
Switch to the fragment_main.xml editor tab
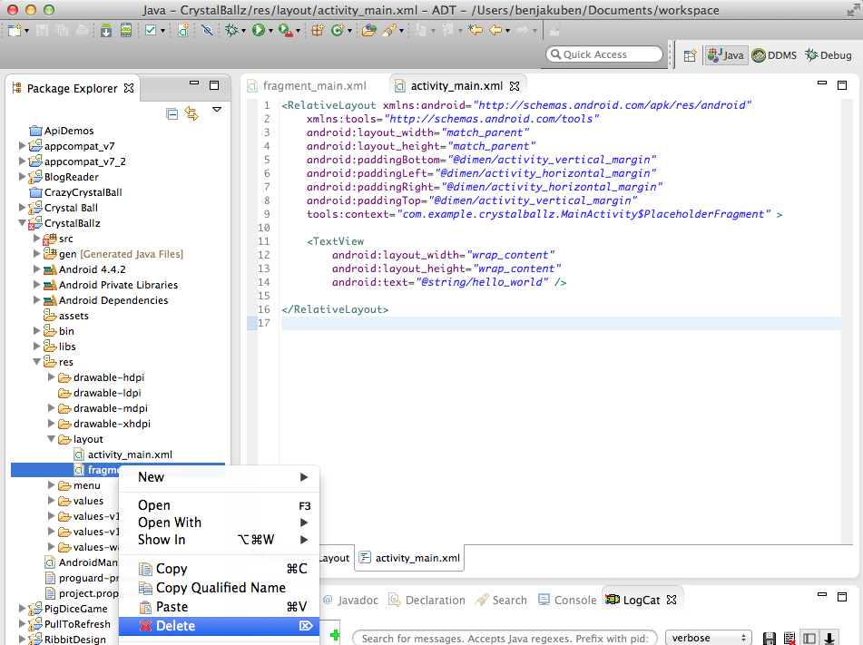(314, 86)
